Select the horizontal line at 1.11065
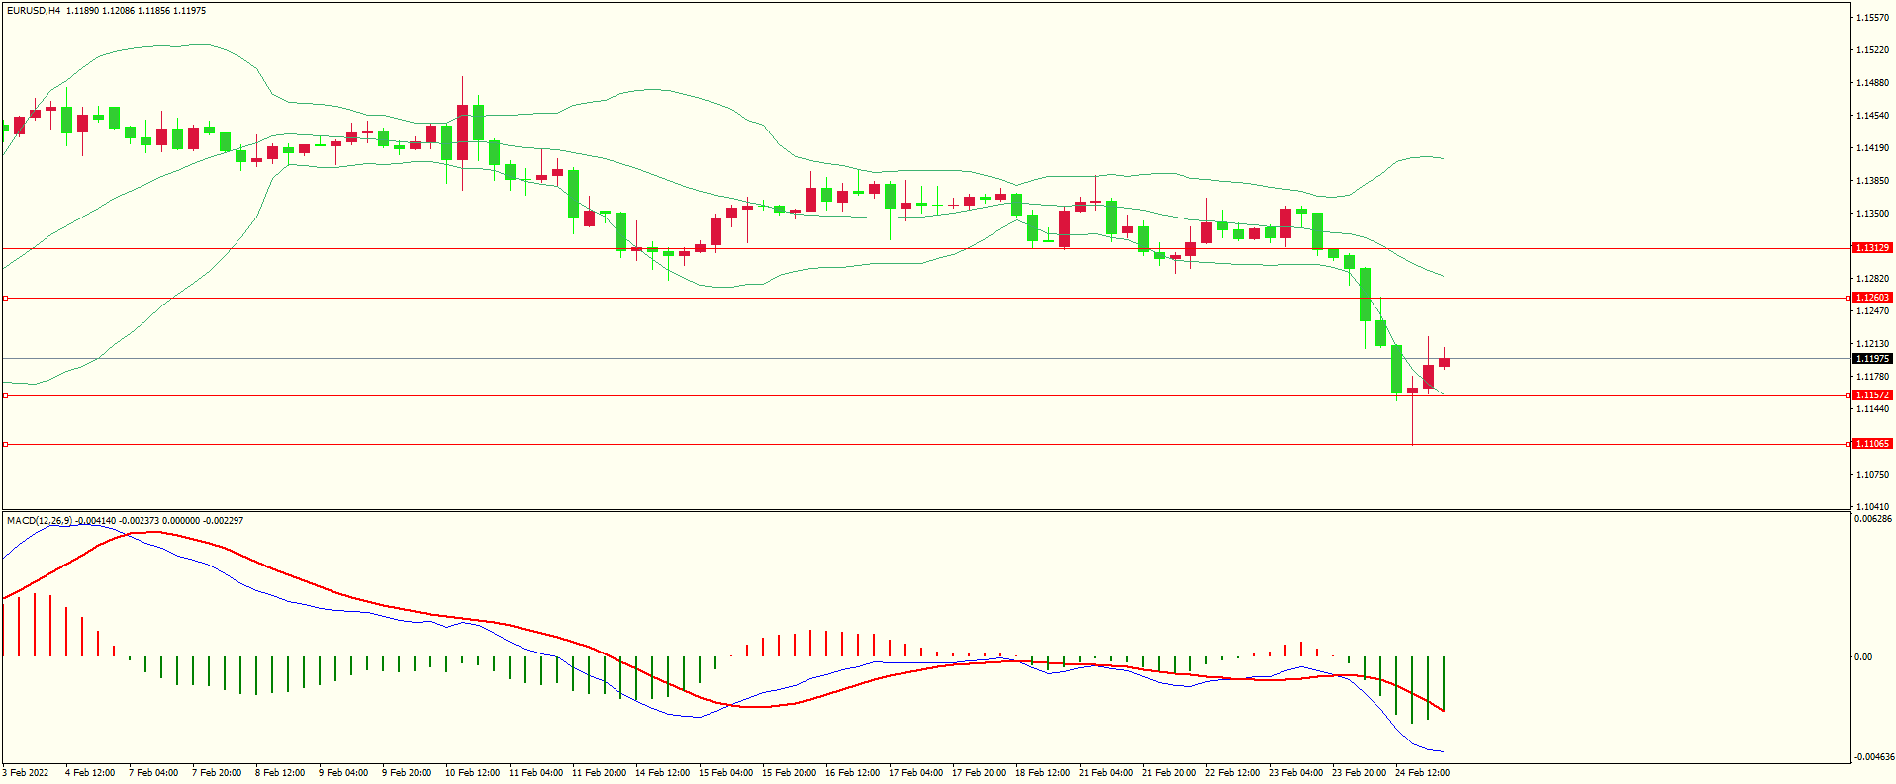 tap(925, 444)
